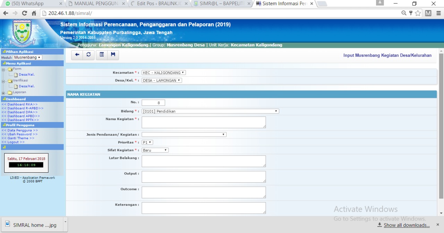
Task: Open Dashboard DPA link
Action: tap(19, 112)
